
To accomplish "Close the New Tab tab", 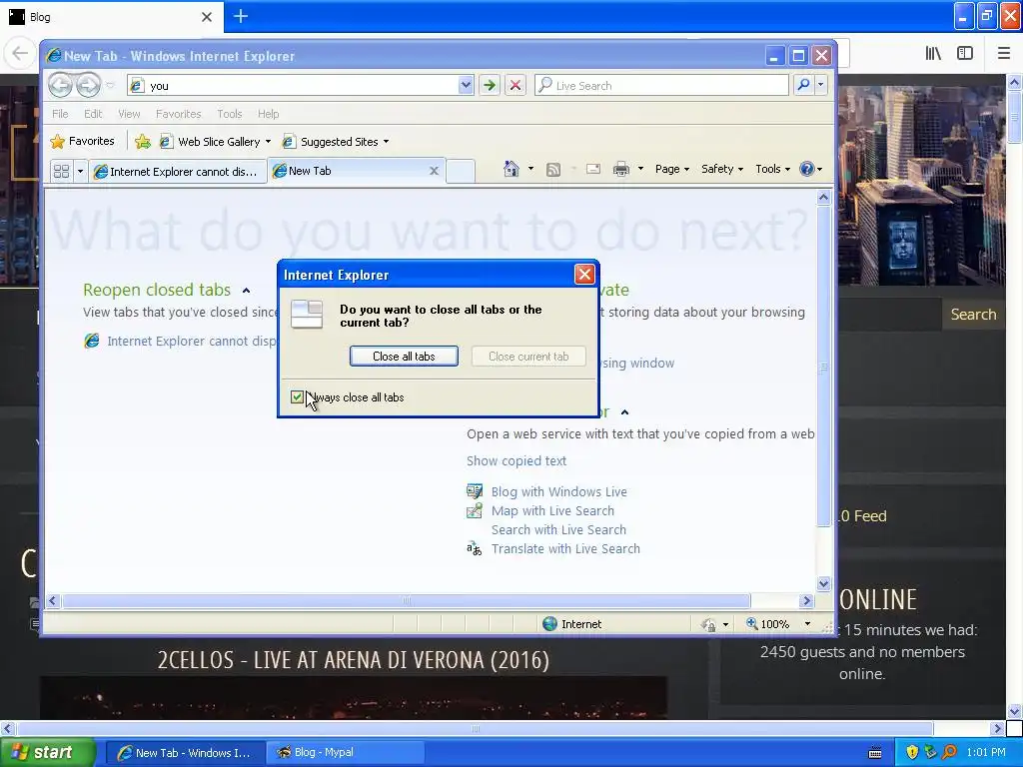I will pyautogui.click(x=434, y=171).
